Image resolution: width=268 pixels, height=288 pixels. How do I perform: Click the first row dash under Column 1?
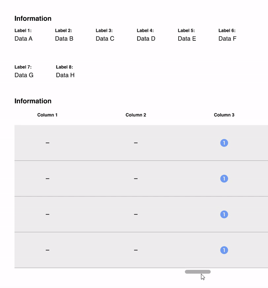48,143
